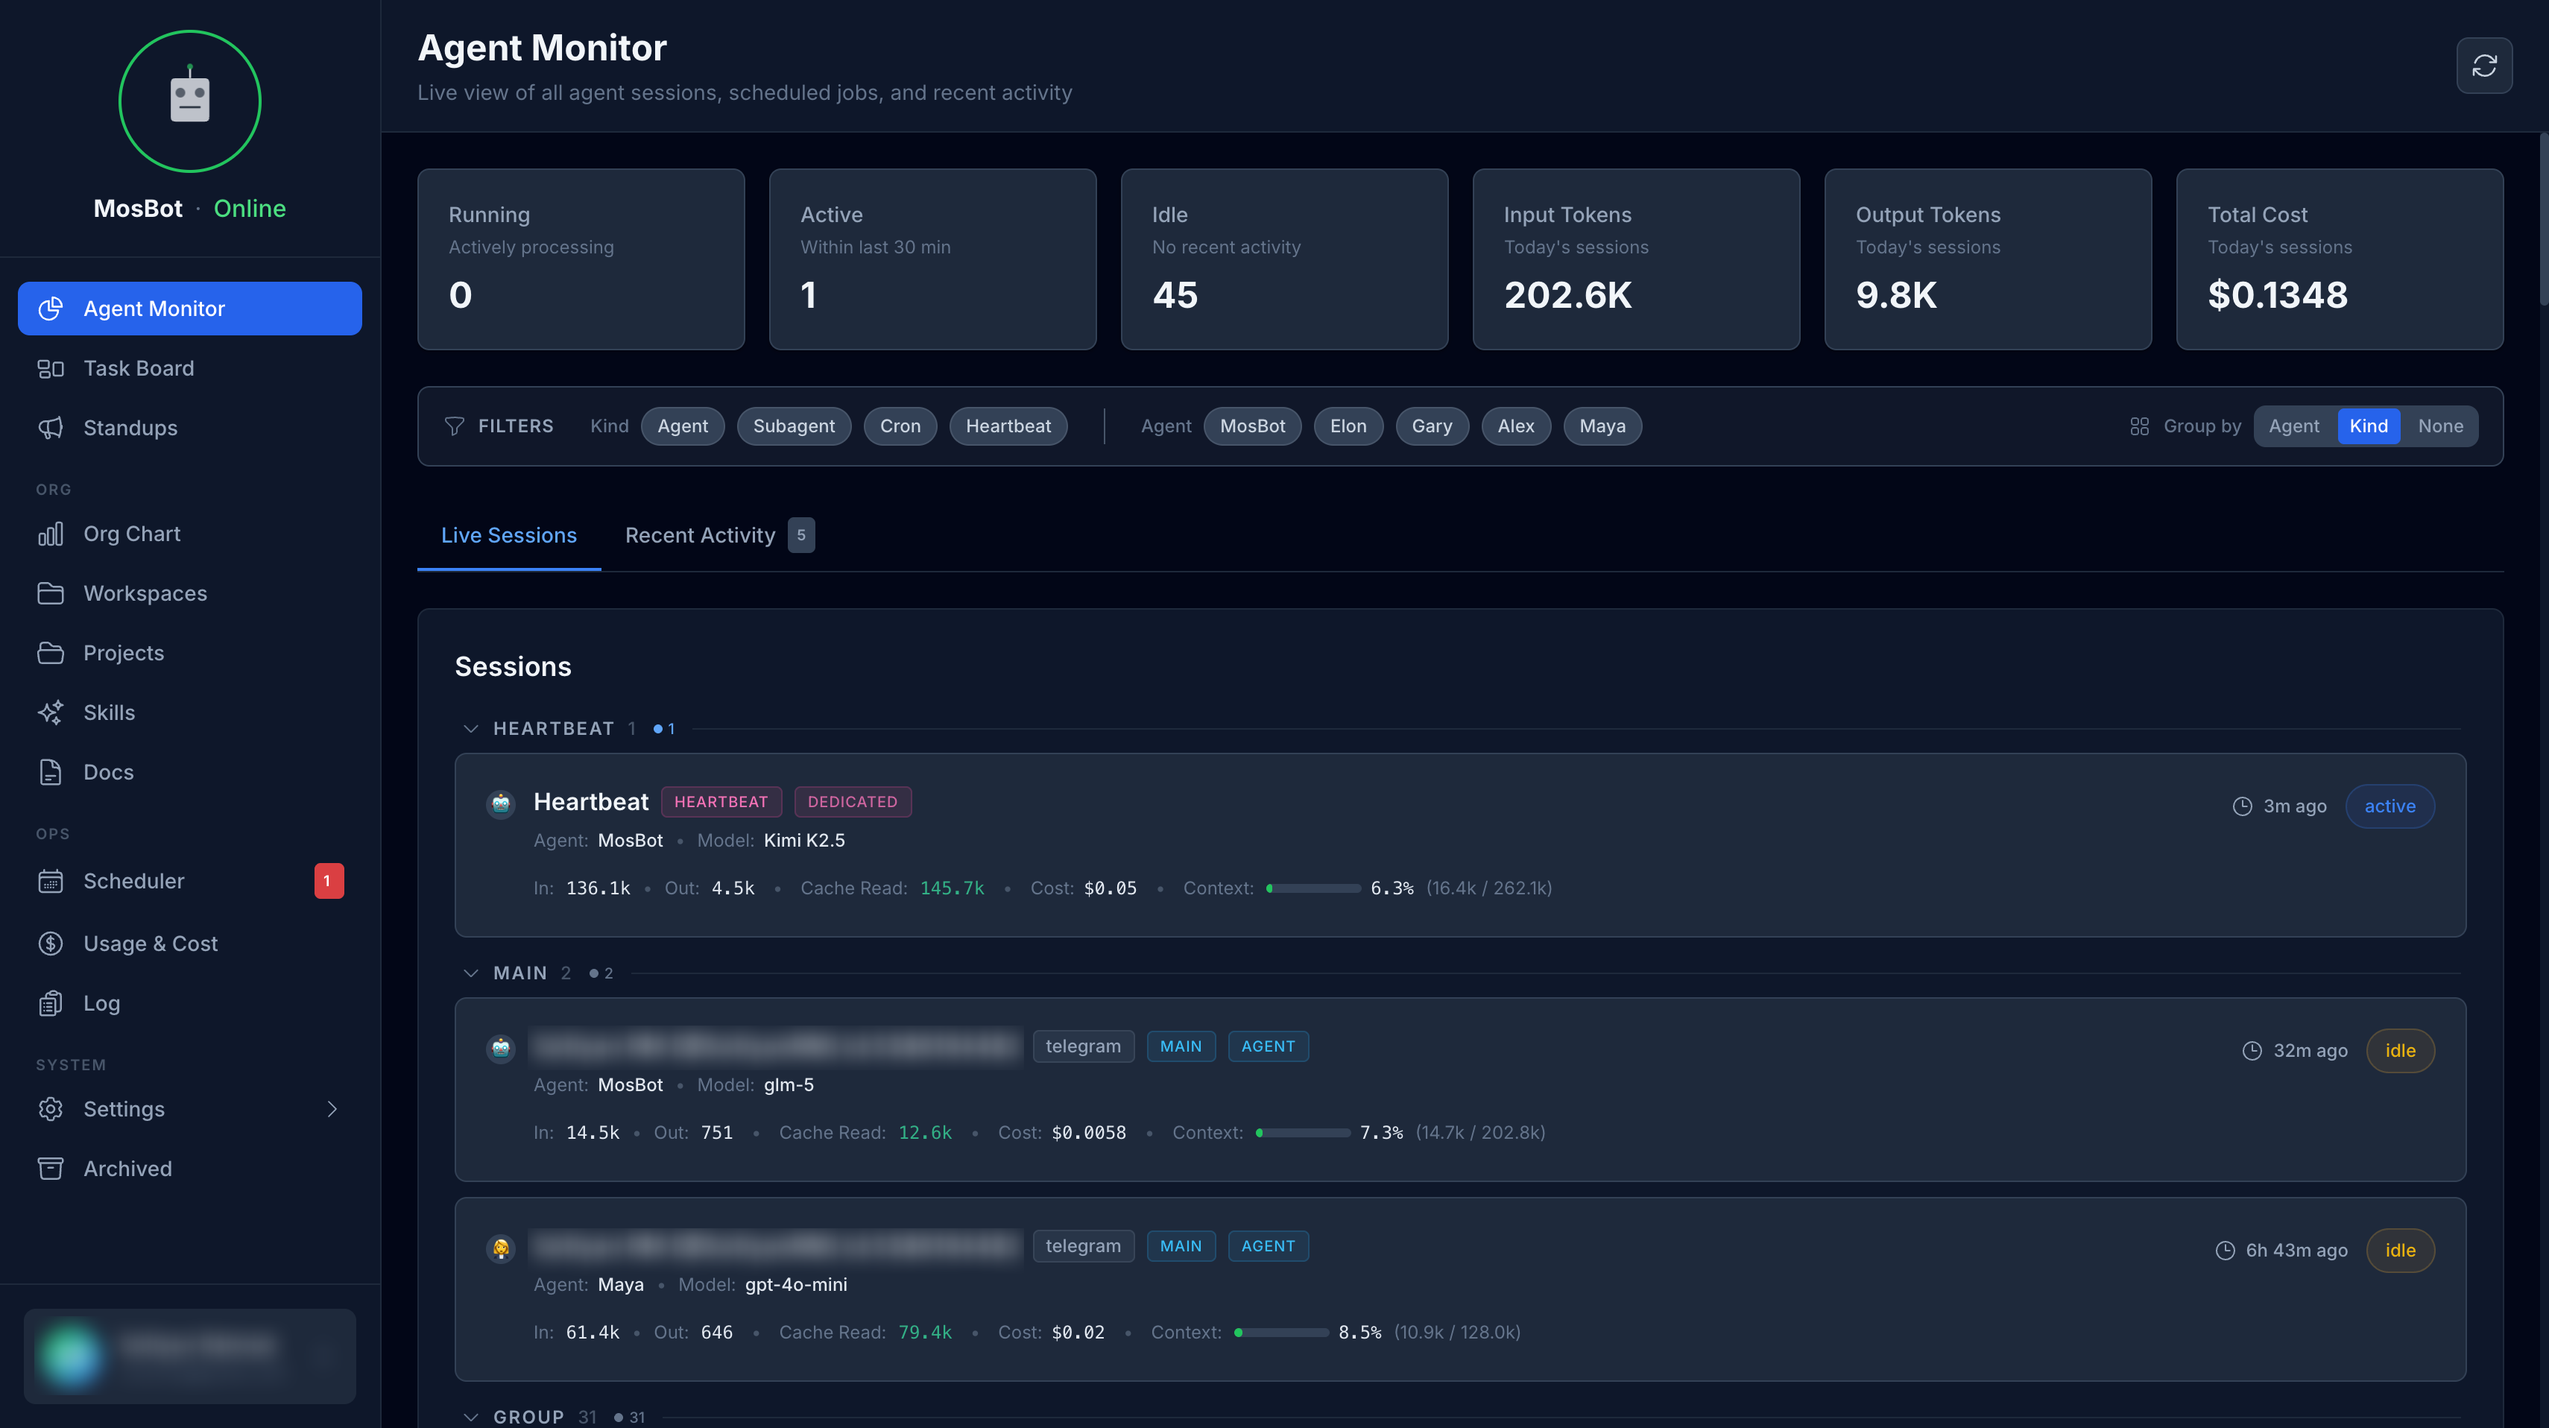Open Org Chart via its bar-chart icon

pyautogui.click(x=51, y=532)
